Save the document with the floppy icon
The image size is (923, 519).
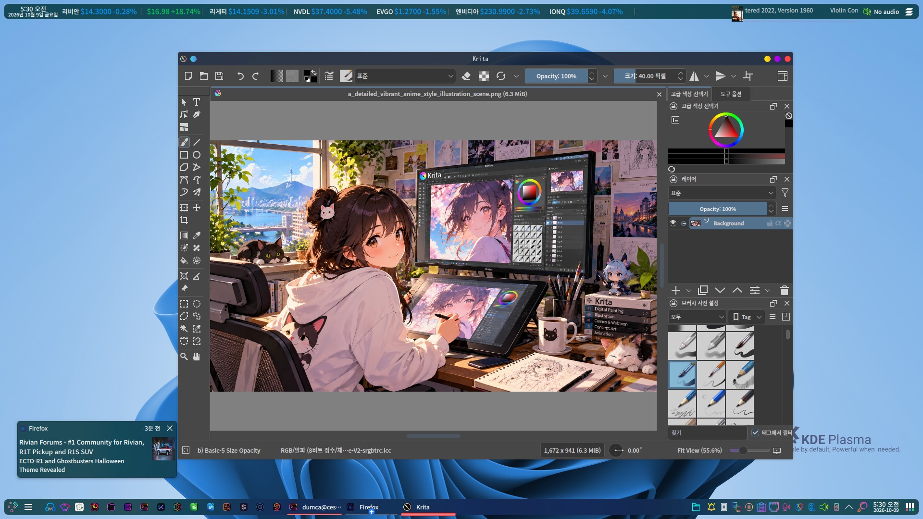click(x=219, y=76)
